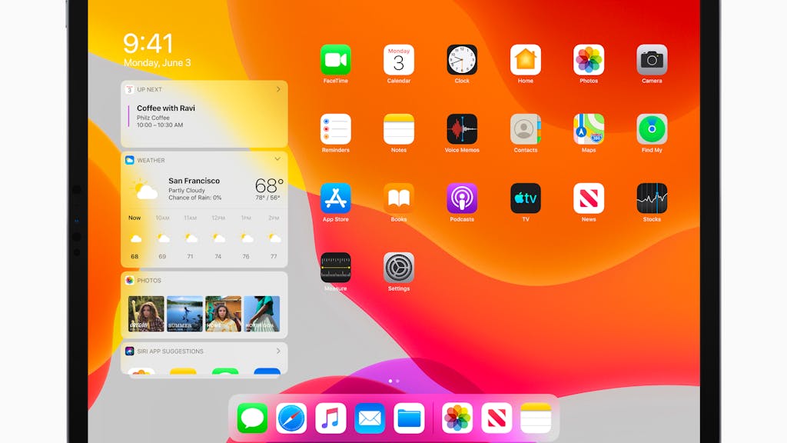Viewport: 787px width, 443px height.
Task: Expand the Up Next widget
Action: tap(278, 89)
